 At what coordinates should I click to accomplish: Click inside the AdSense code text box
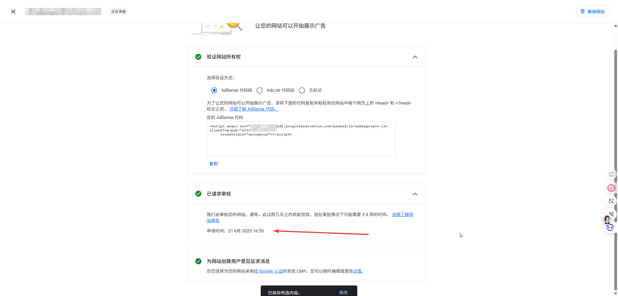(x=301, y=145)
